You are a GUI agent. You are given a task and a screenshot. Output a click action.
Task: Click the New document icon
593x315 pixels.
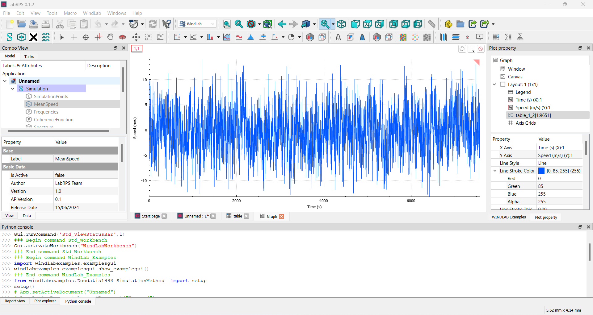click(10, 24)
